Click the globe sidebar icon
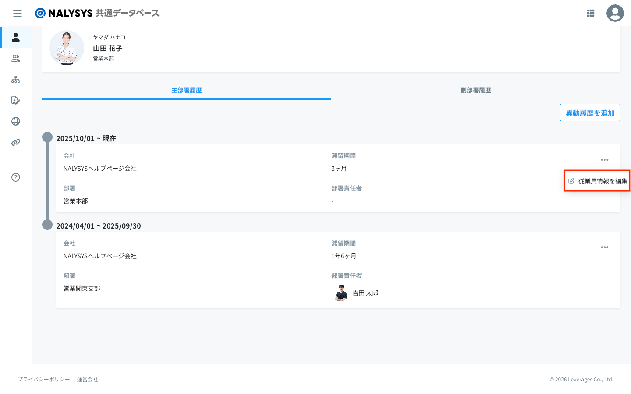Viewport: 631px width, 394px height. tap(16, 121)
